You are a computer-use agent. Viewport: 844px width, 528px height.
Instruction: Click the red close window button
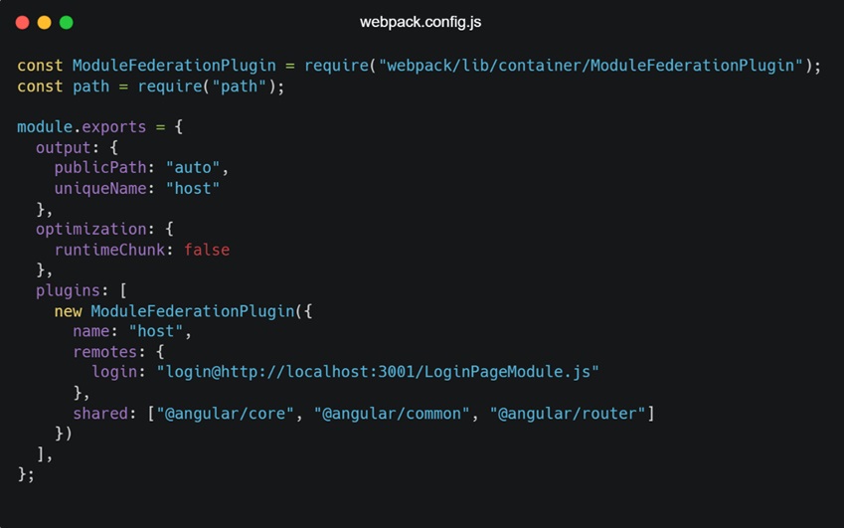pos(23,22)
